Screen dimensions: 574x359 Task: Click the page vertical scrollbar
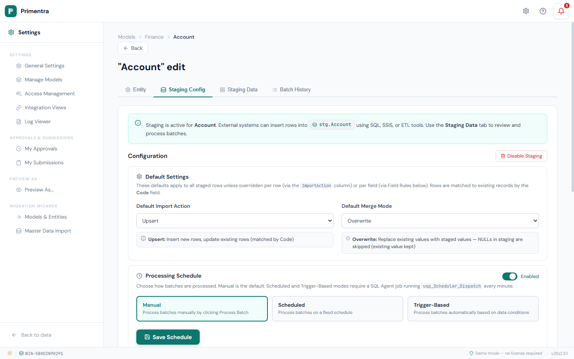pos(572,120)
